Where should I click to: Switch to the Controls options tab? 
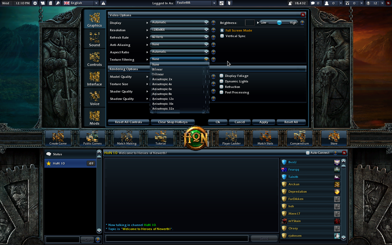[x=95, y=58]
